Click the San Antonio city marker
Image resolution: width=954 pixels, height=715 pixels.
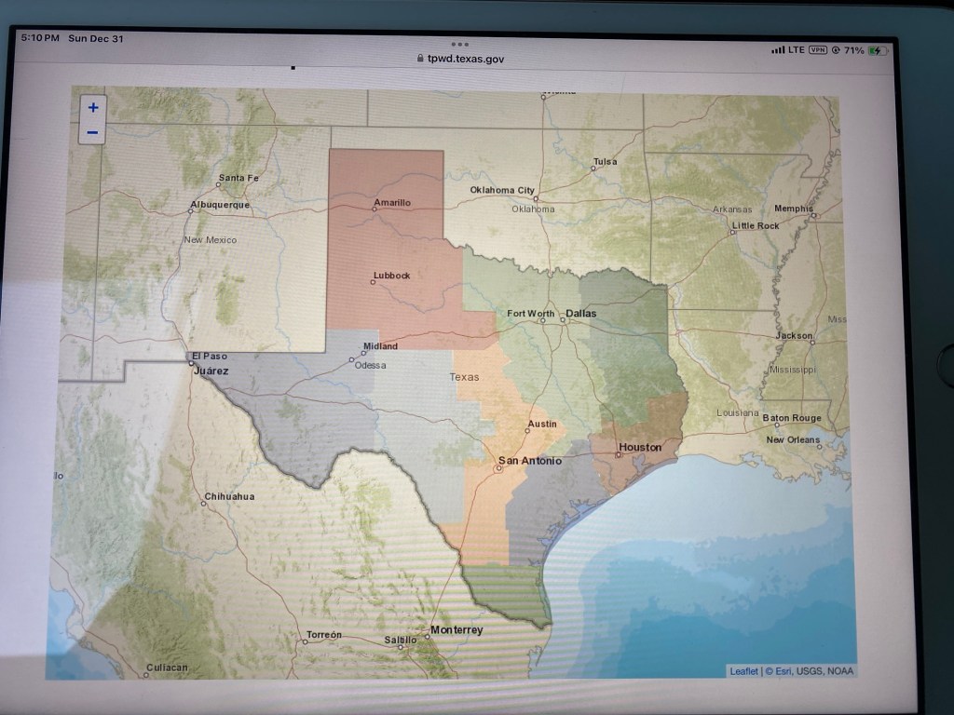pyautogui.click(x=498, y=468)
